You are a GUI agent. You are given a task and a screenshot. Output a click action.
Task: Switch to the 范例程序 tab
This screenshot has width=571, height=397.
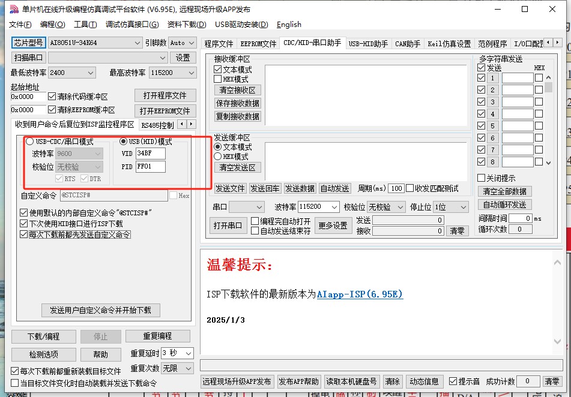(x=492, y=44)
